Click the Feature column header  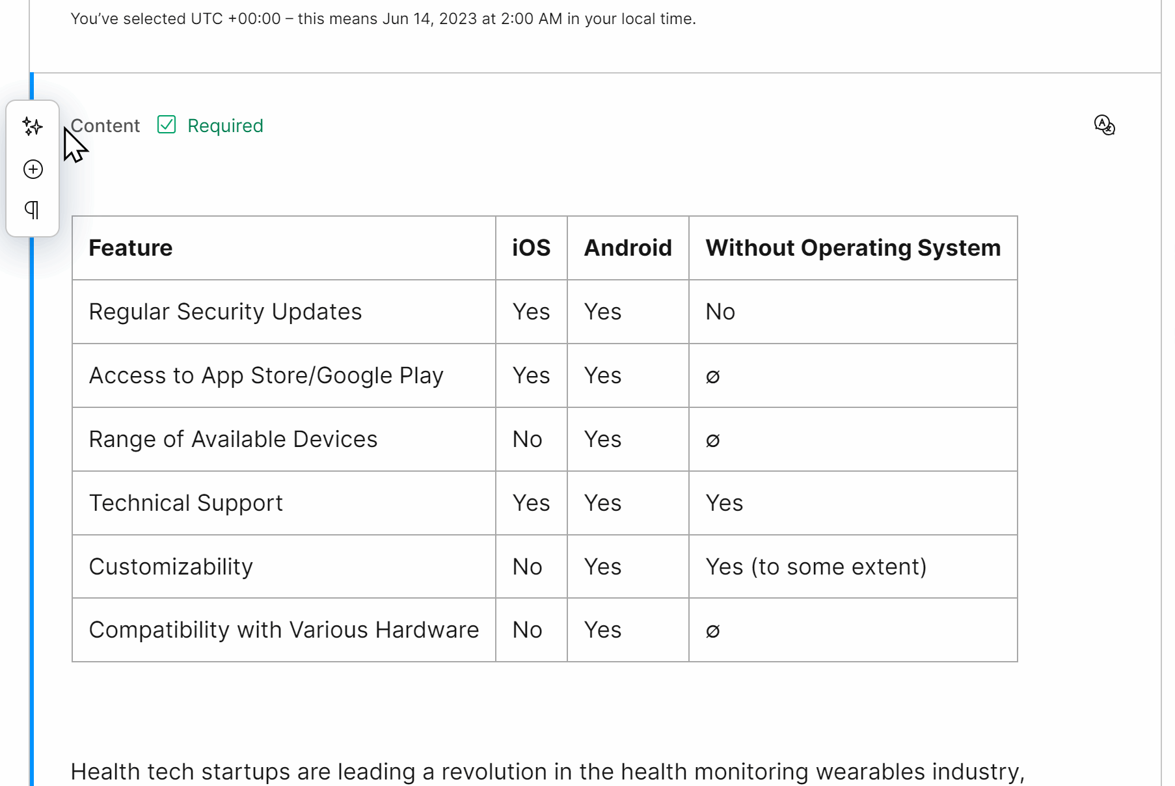[130, 247]
